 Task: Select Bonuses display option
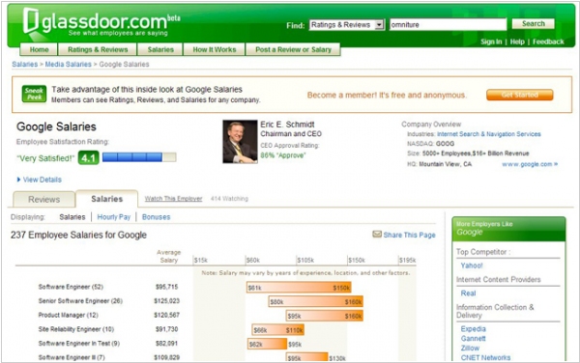click(156, 217)
